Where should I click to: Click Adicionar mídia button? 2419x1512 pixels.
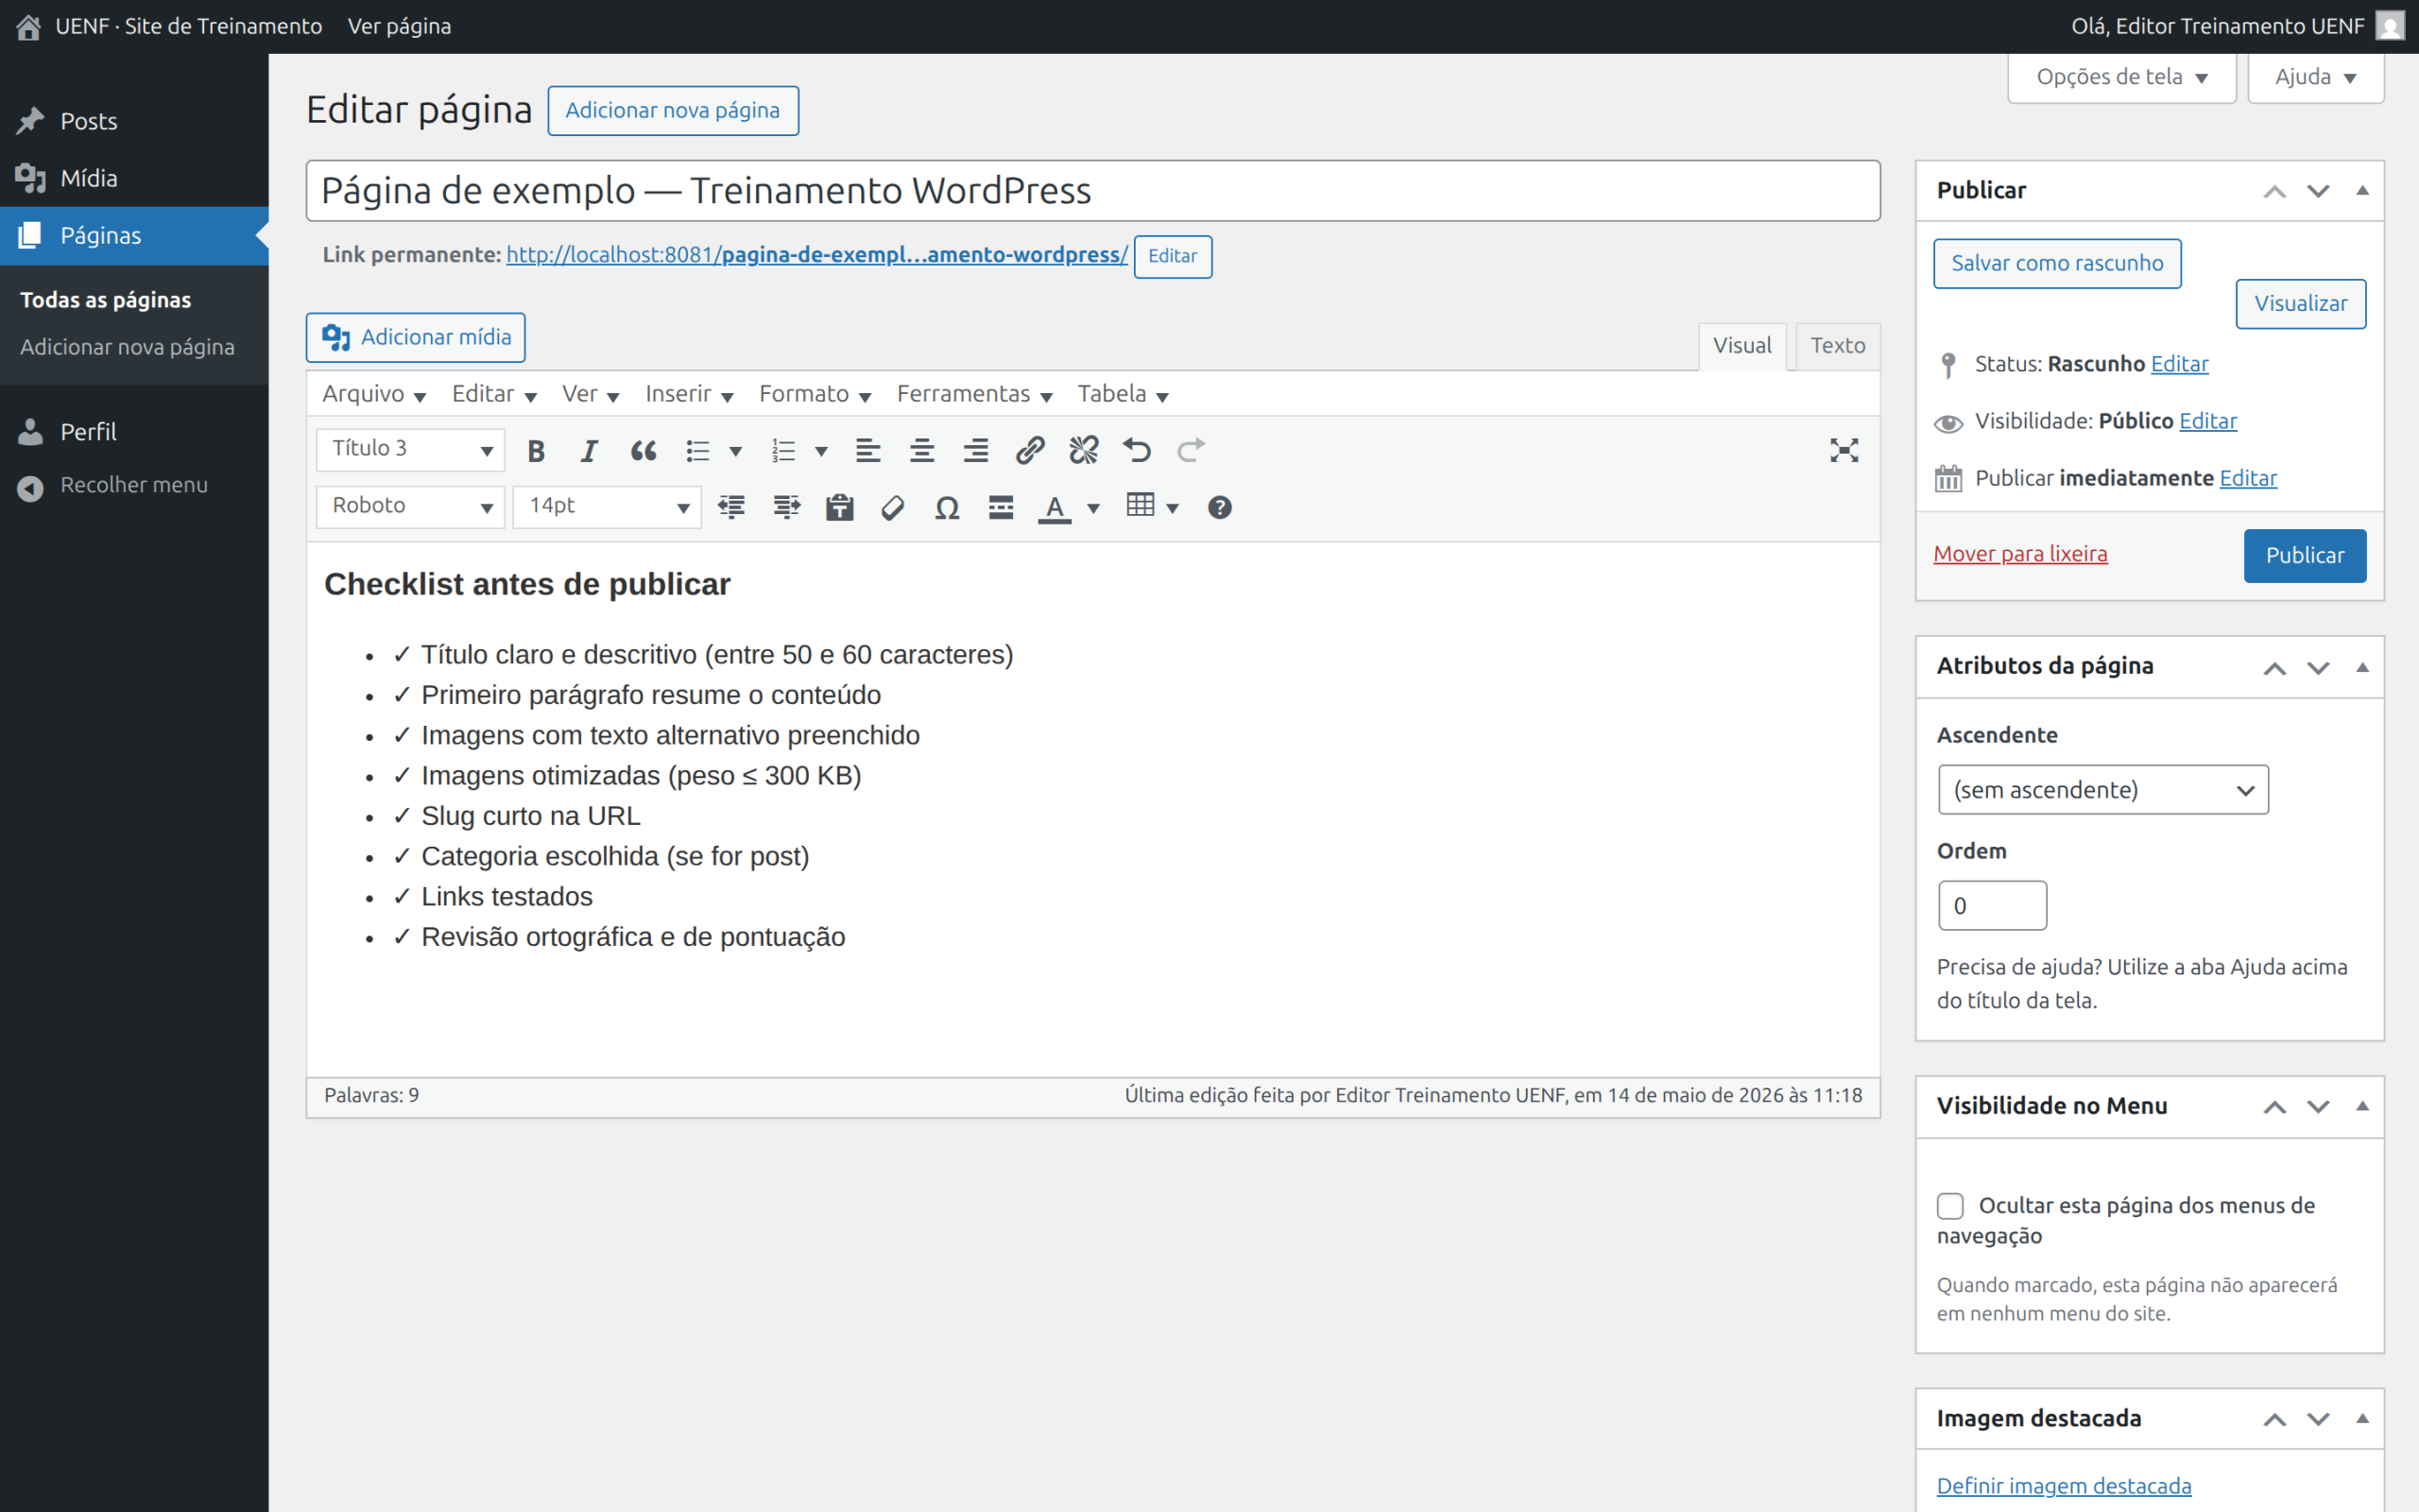[x=416, y=338]
